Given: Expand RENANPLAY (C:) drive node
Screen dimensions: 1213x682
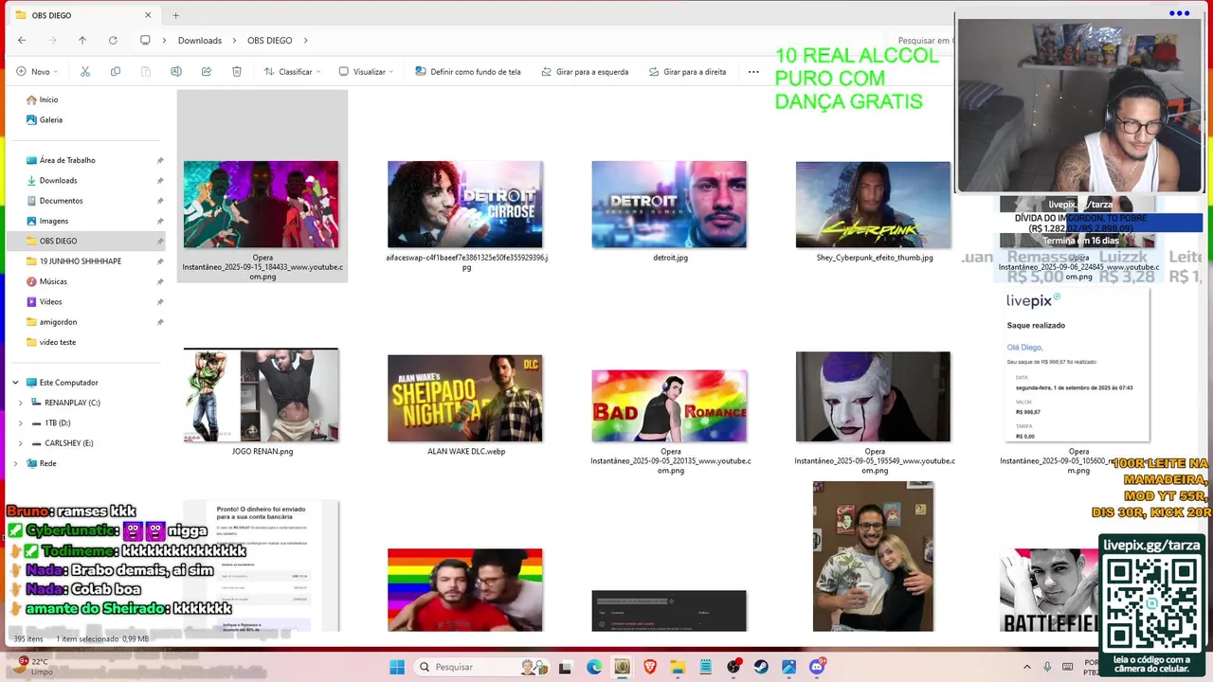Looking at the screenshot, I should pos(21,403).
